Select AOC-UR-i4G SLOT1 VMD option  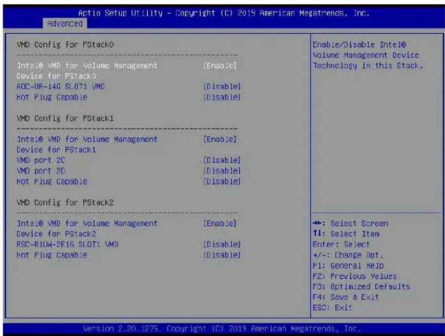click(60, 87)
